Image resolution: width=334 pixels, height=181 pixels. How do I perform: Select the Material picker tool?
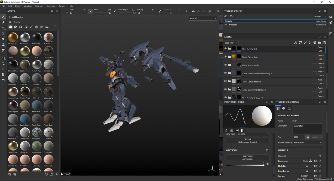(3, 50)
